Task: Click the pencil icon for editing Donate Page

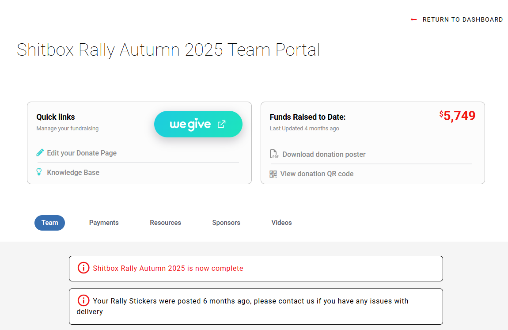Action: click(x=40, y=153)
